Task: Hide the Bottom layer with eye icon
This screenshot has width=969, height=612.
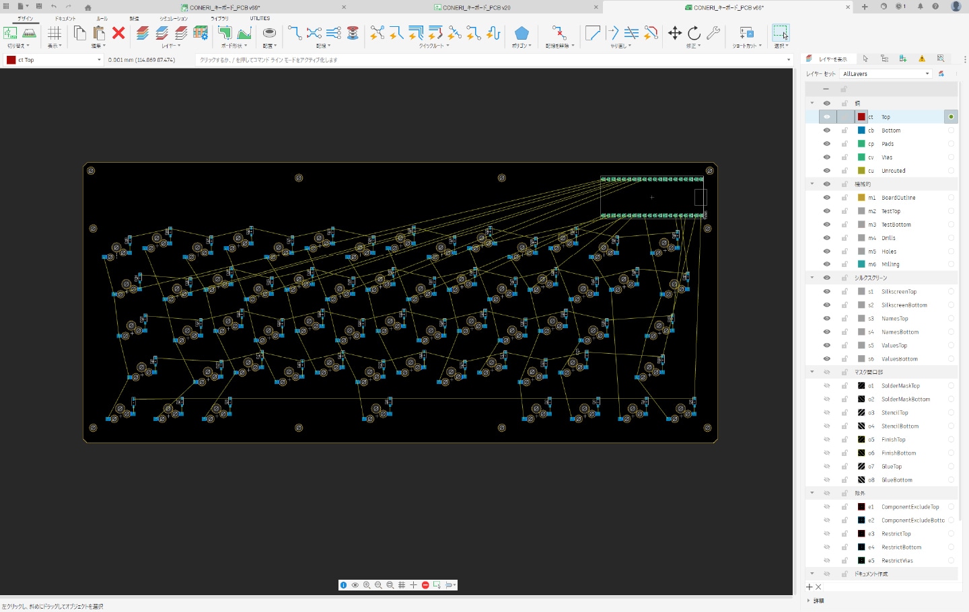Action: click(x=826, y=130)
